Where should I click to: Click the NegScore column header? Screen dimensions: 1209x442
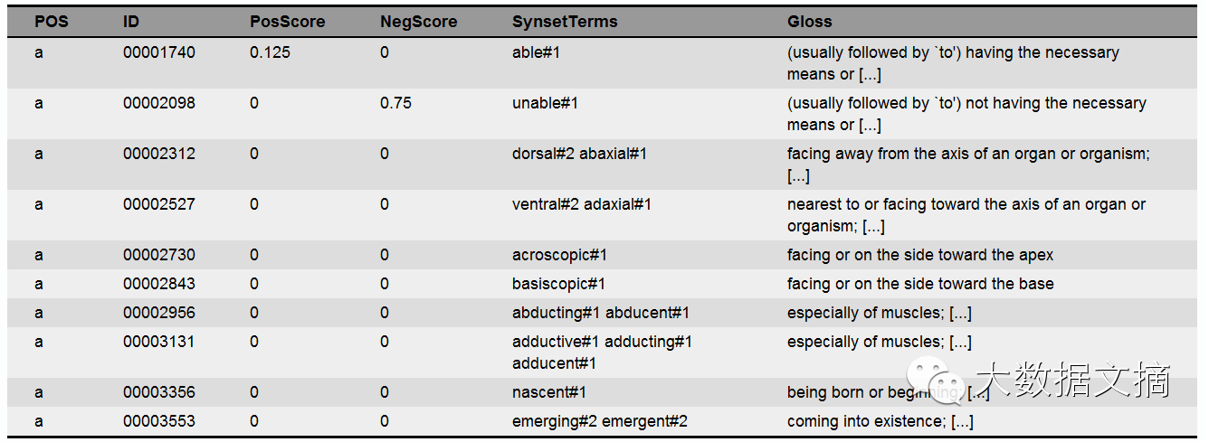pyautogui.click(x=418, y=22)
